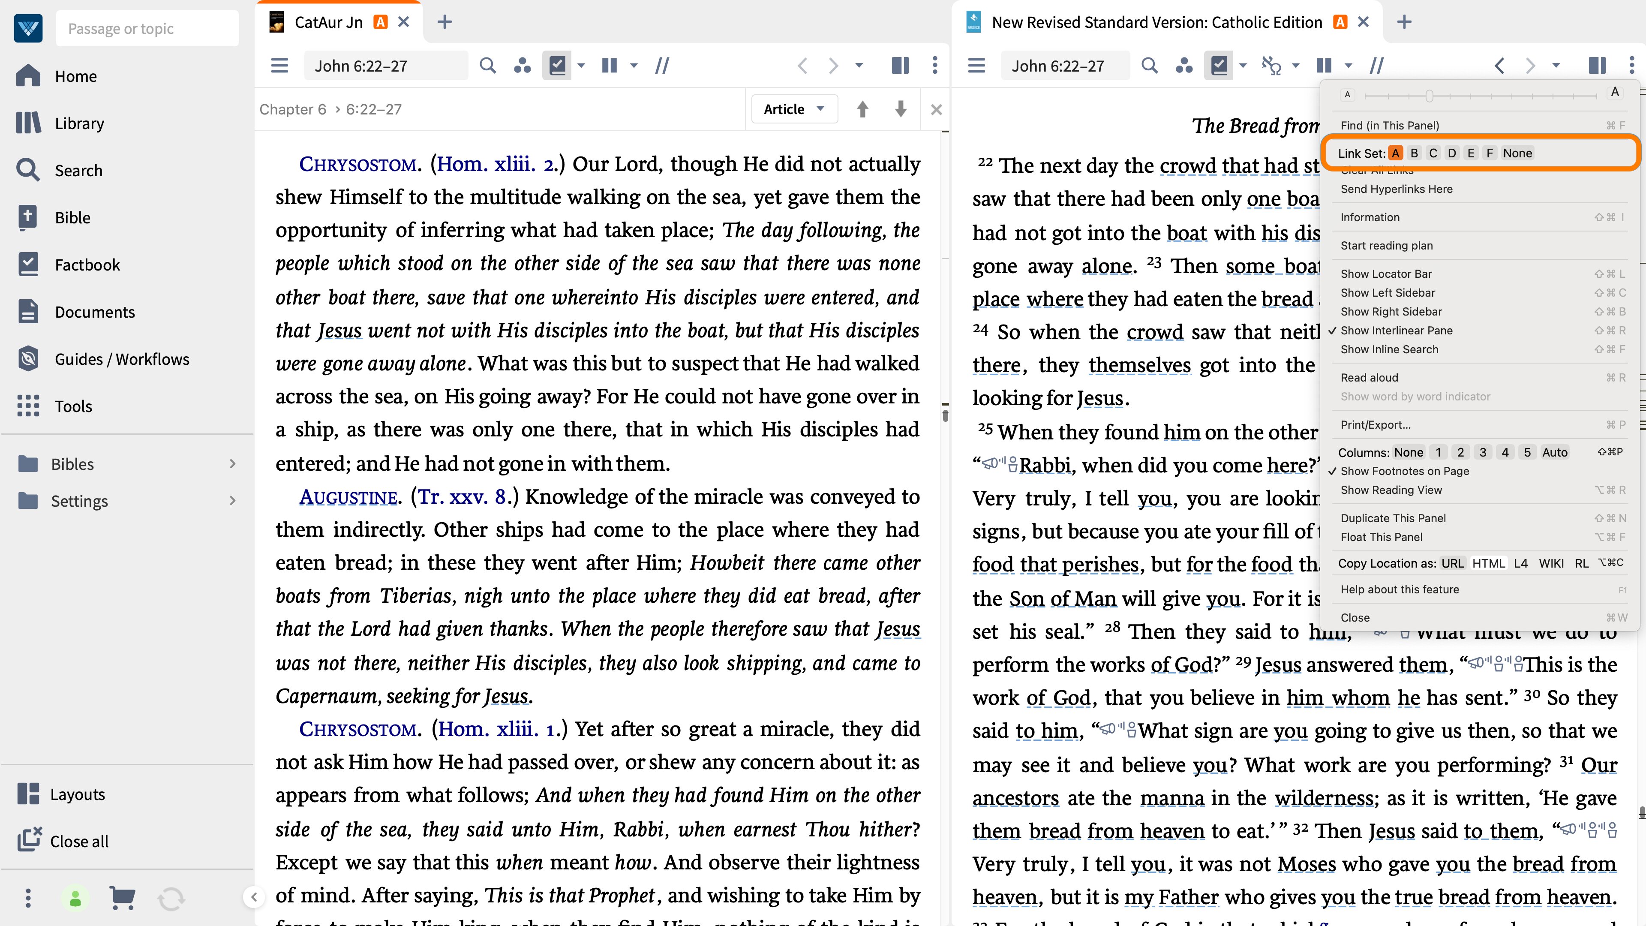Adjust the text size slider
Viewport: 1646px width, 926px height.
1430,96
